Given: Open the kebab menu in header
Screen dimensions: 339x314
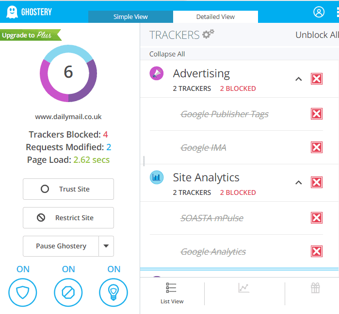Looking at the screenshot, I should tap(338, 12).
